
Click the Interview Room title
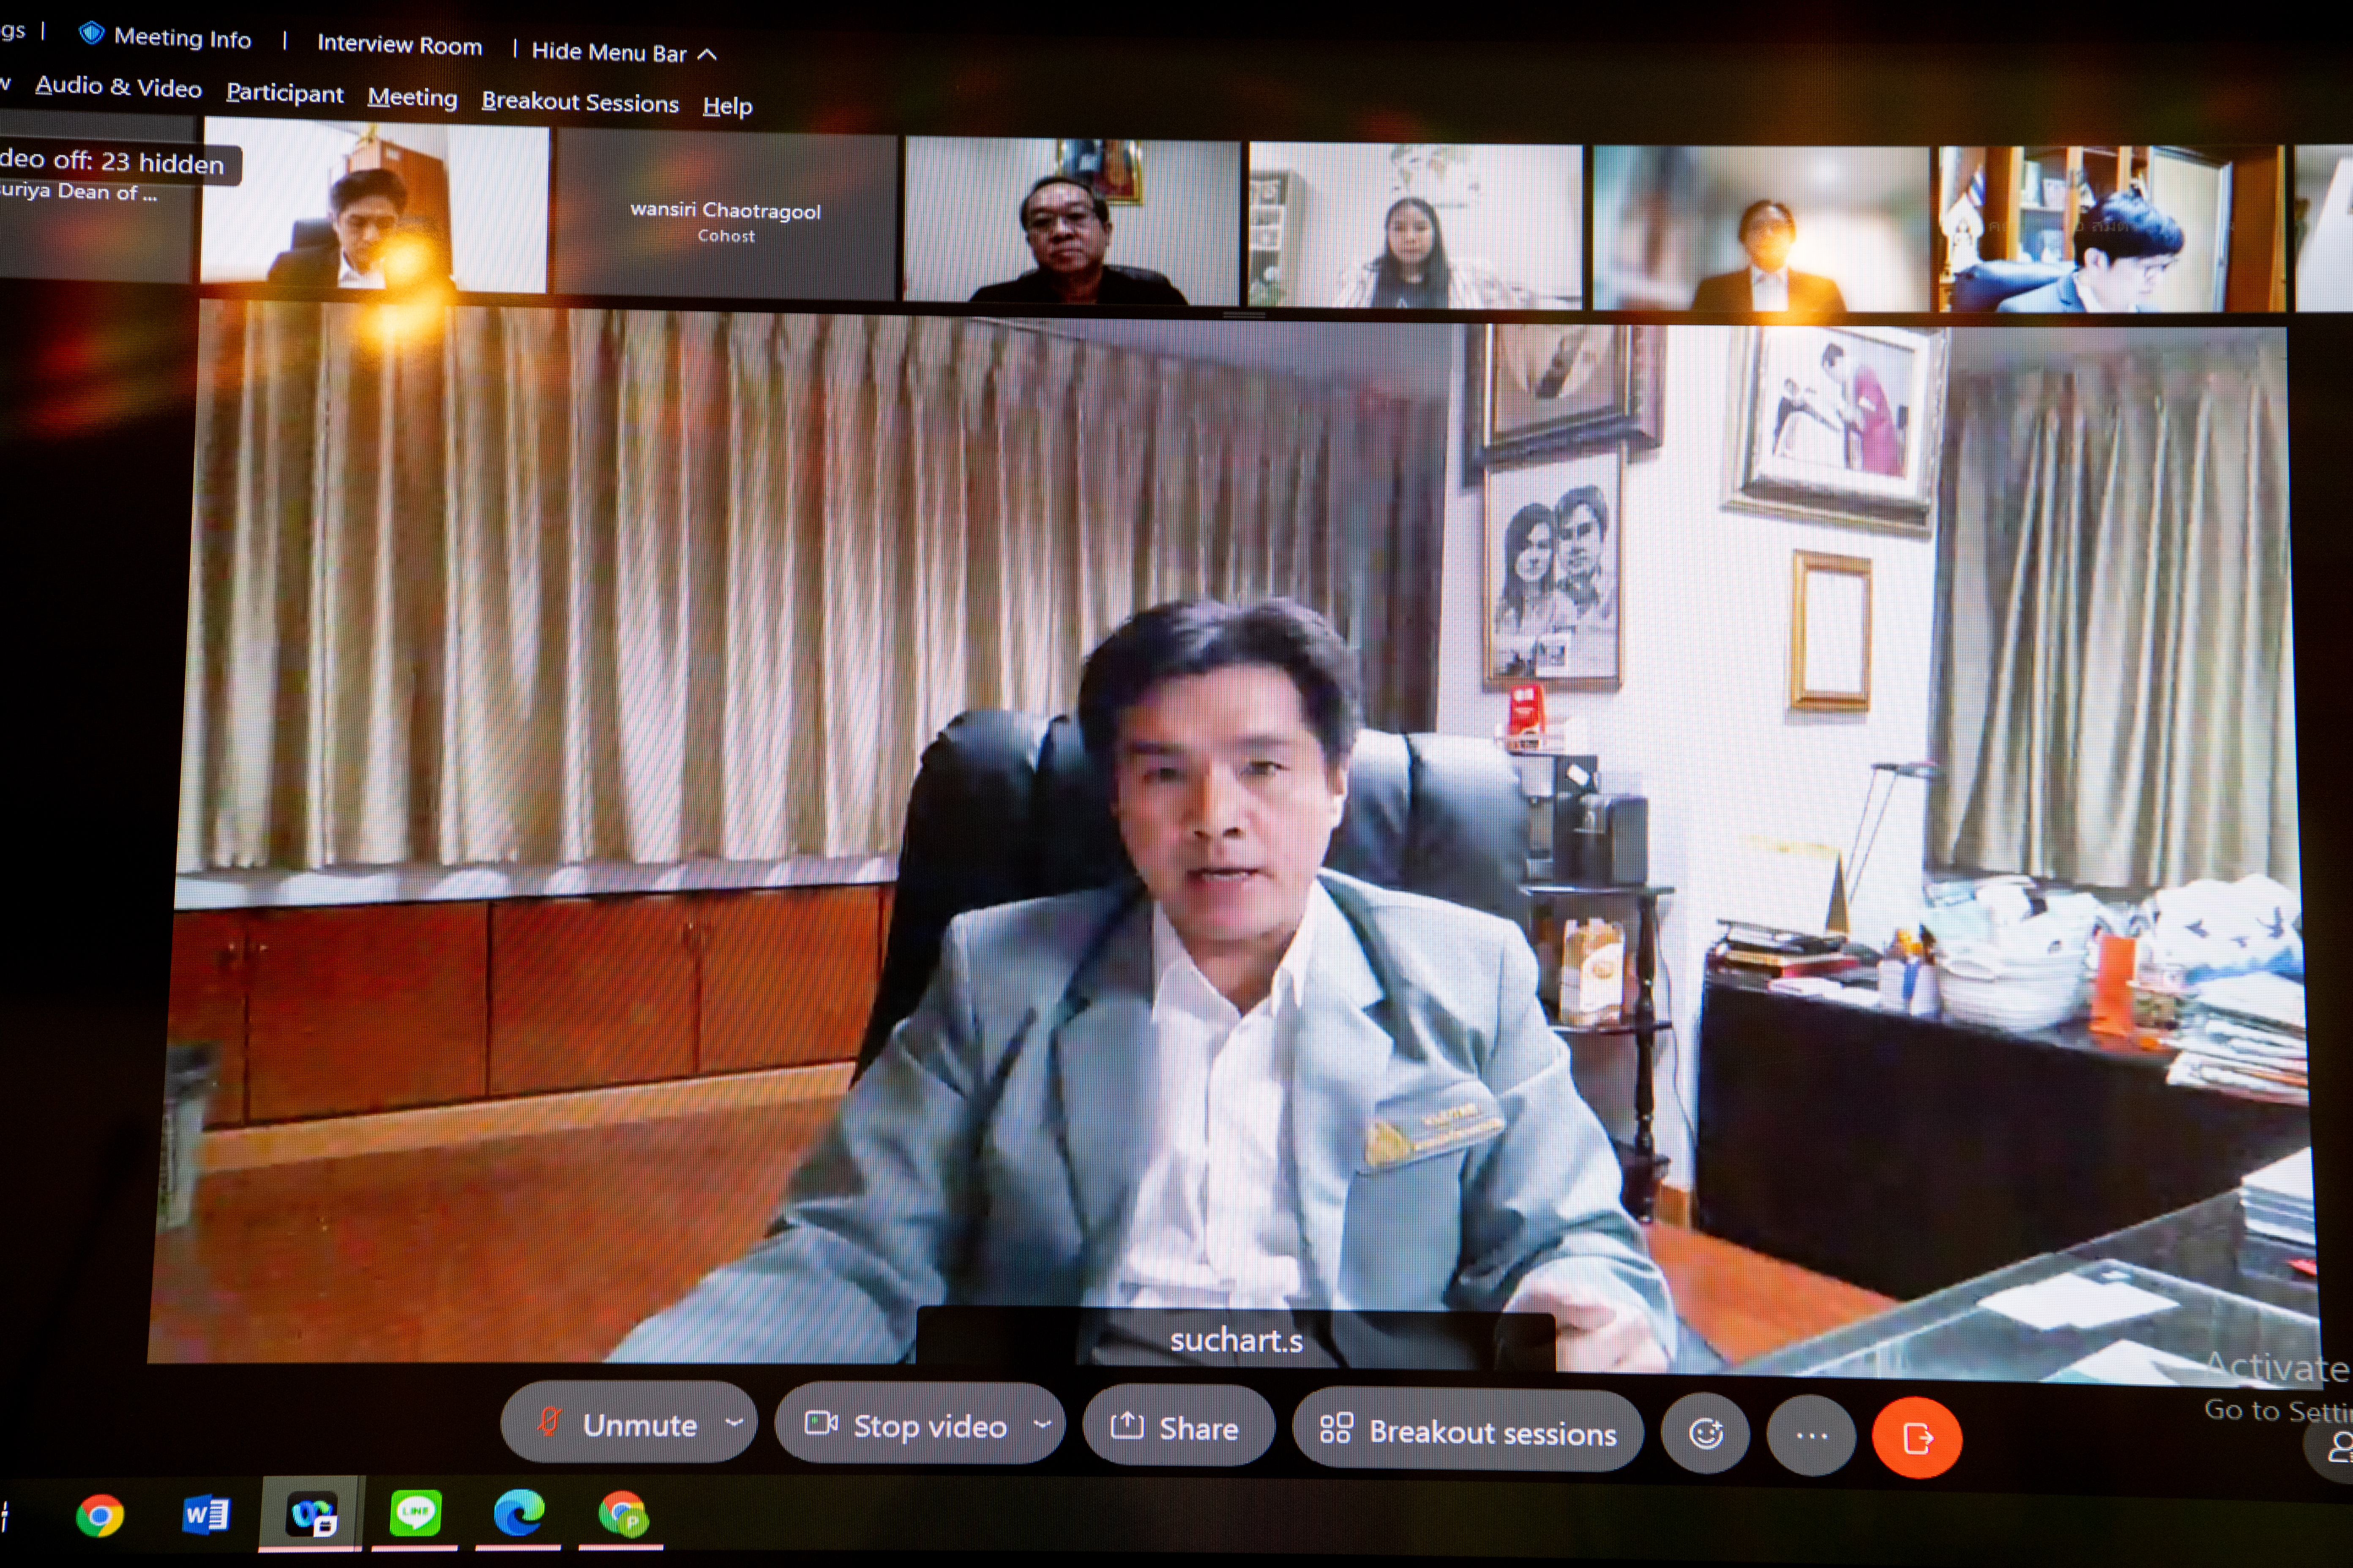[x=399, y=45]
